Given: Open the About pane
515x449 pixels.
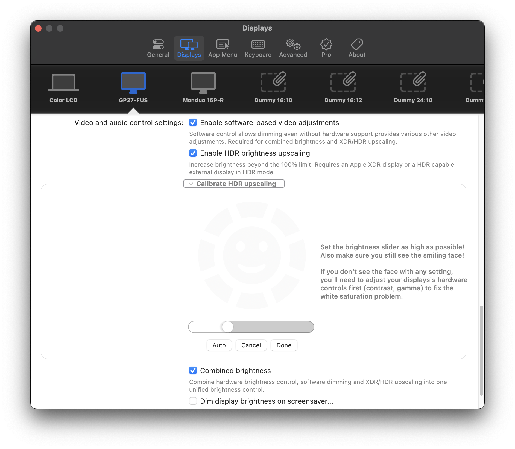Looking at the screenshot, I should click(x=357, y=48).
